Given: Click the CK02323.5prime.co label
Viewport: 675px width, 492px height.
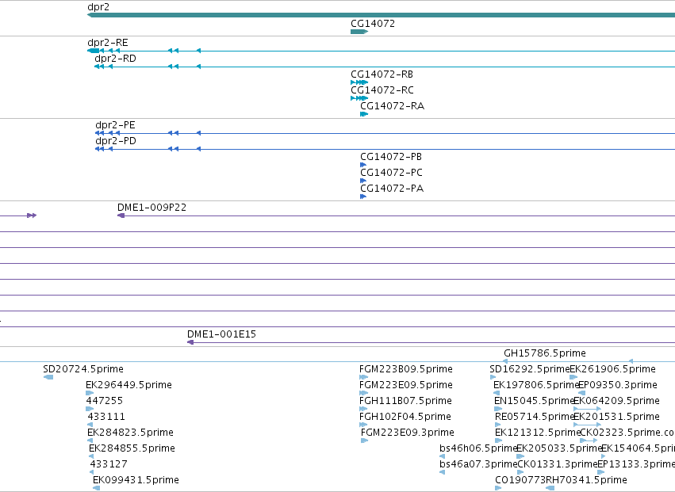Looking at the screenshot, I should 627,433.
